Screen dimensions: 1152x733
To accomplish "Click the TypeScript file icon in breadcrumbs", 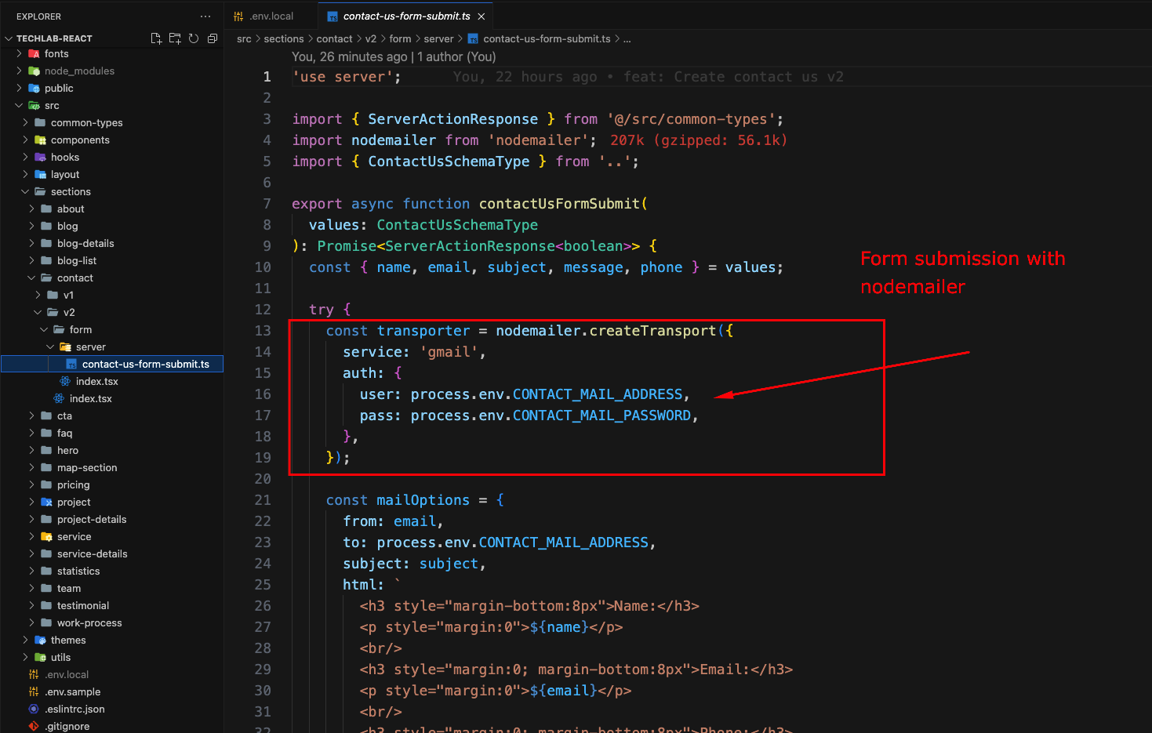I will (473, 39).
